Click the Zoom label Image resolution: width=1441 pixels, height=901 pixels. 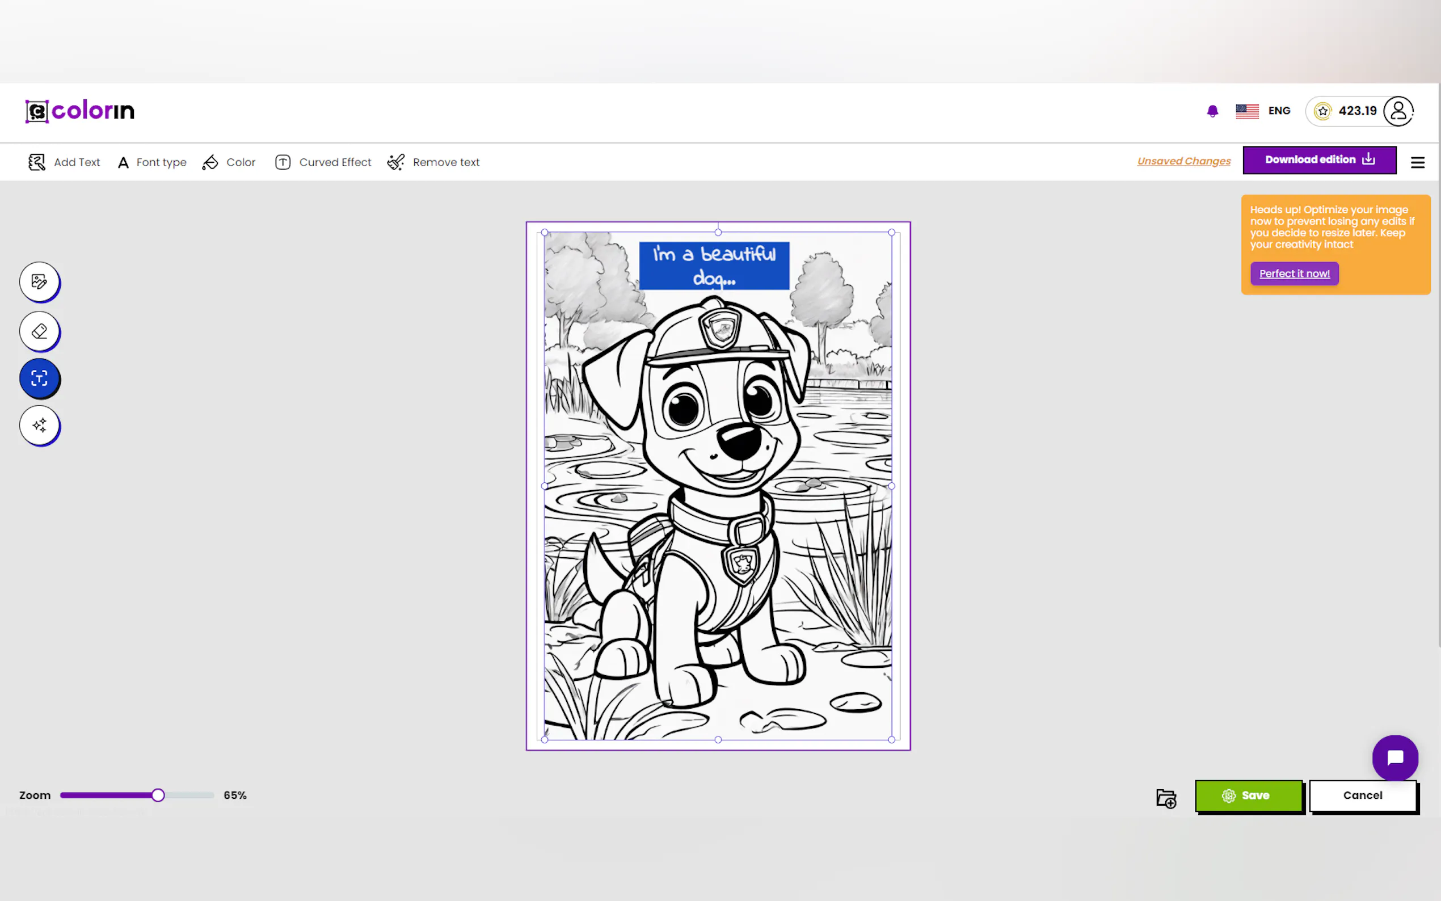35,795
